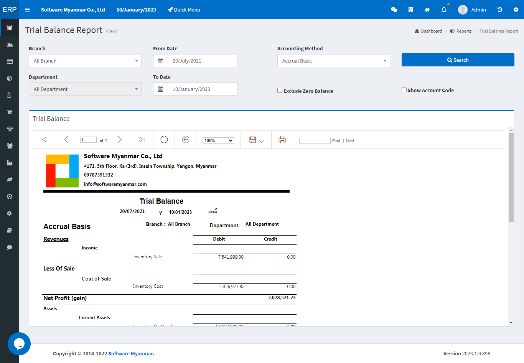Click the To Date calendar icon

(x=161, y=89)
